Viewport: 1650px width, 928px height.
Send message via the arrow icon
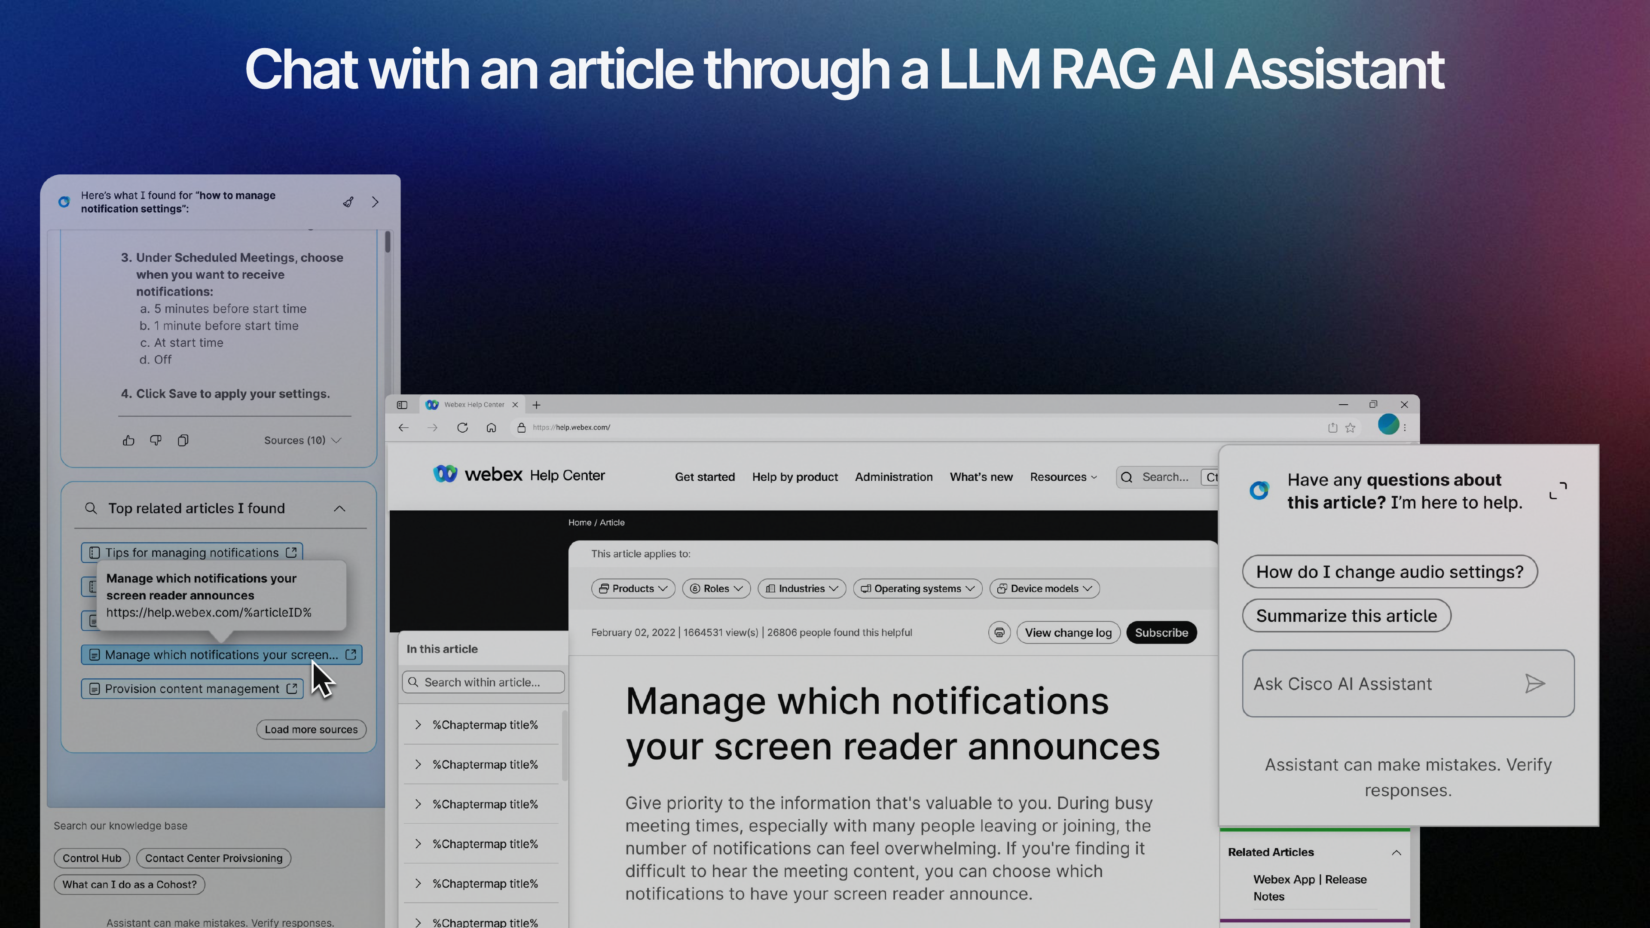(x=1535, y=684)
